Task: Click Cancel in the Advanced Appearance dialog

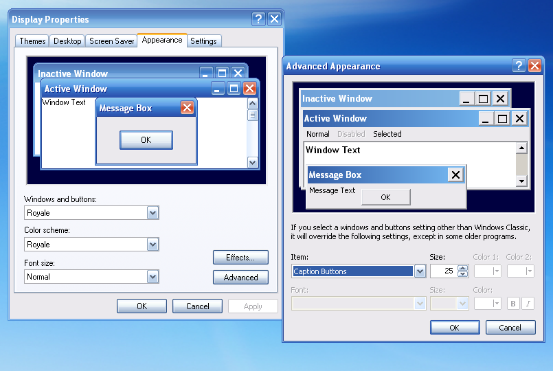Action: pos(510,328)
